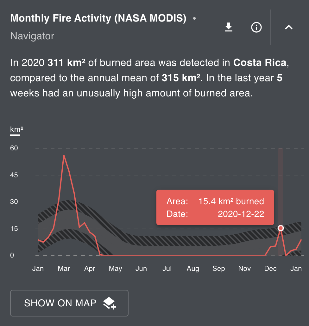The width and height of the screenshot is (309, 326).
Task: Click the SHOW ON MAP button text
Action: (60, 303)
